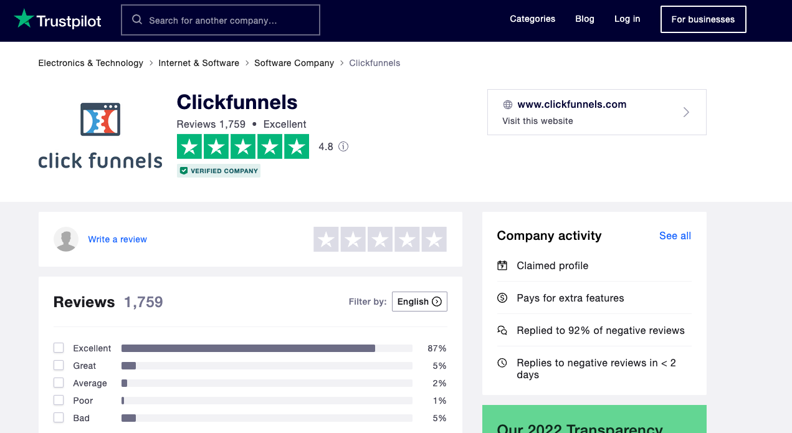Click the Bad 5% rating bar

(267, 418)
